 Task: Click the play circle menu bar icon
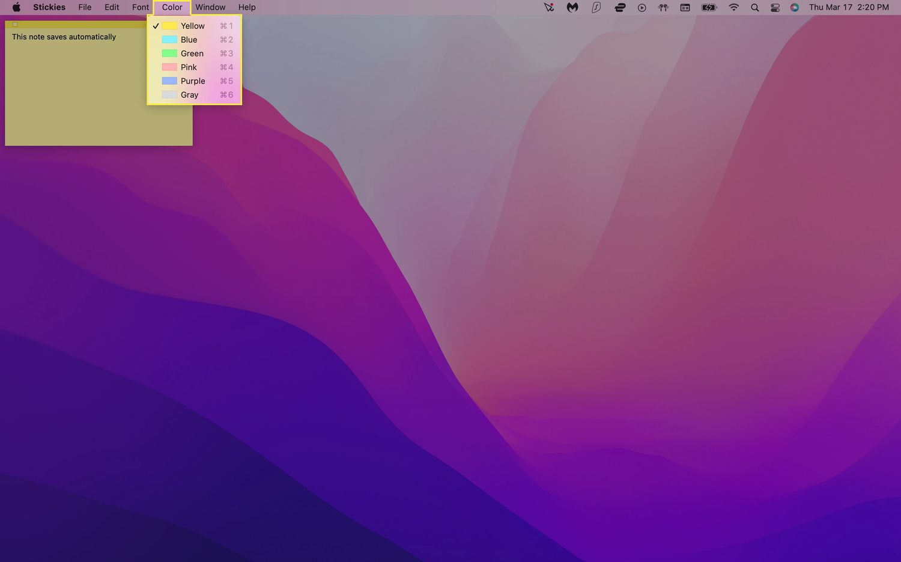tap(642, 7)
